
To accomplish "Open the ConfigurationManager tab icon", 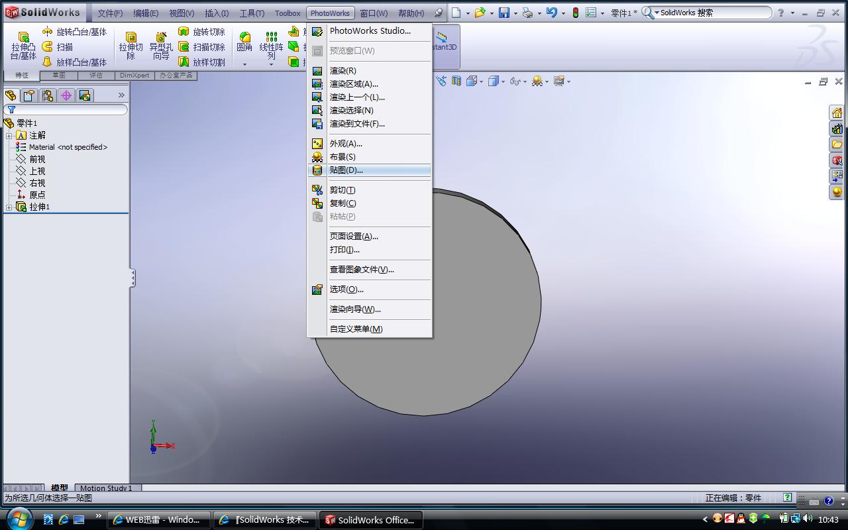I will tap(48, 95).
